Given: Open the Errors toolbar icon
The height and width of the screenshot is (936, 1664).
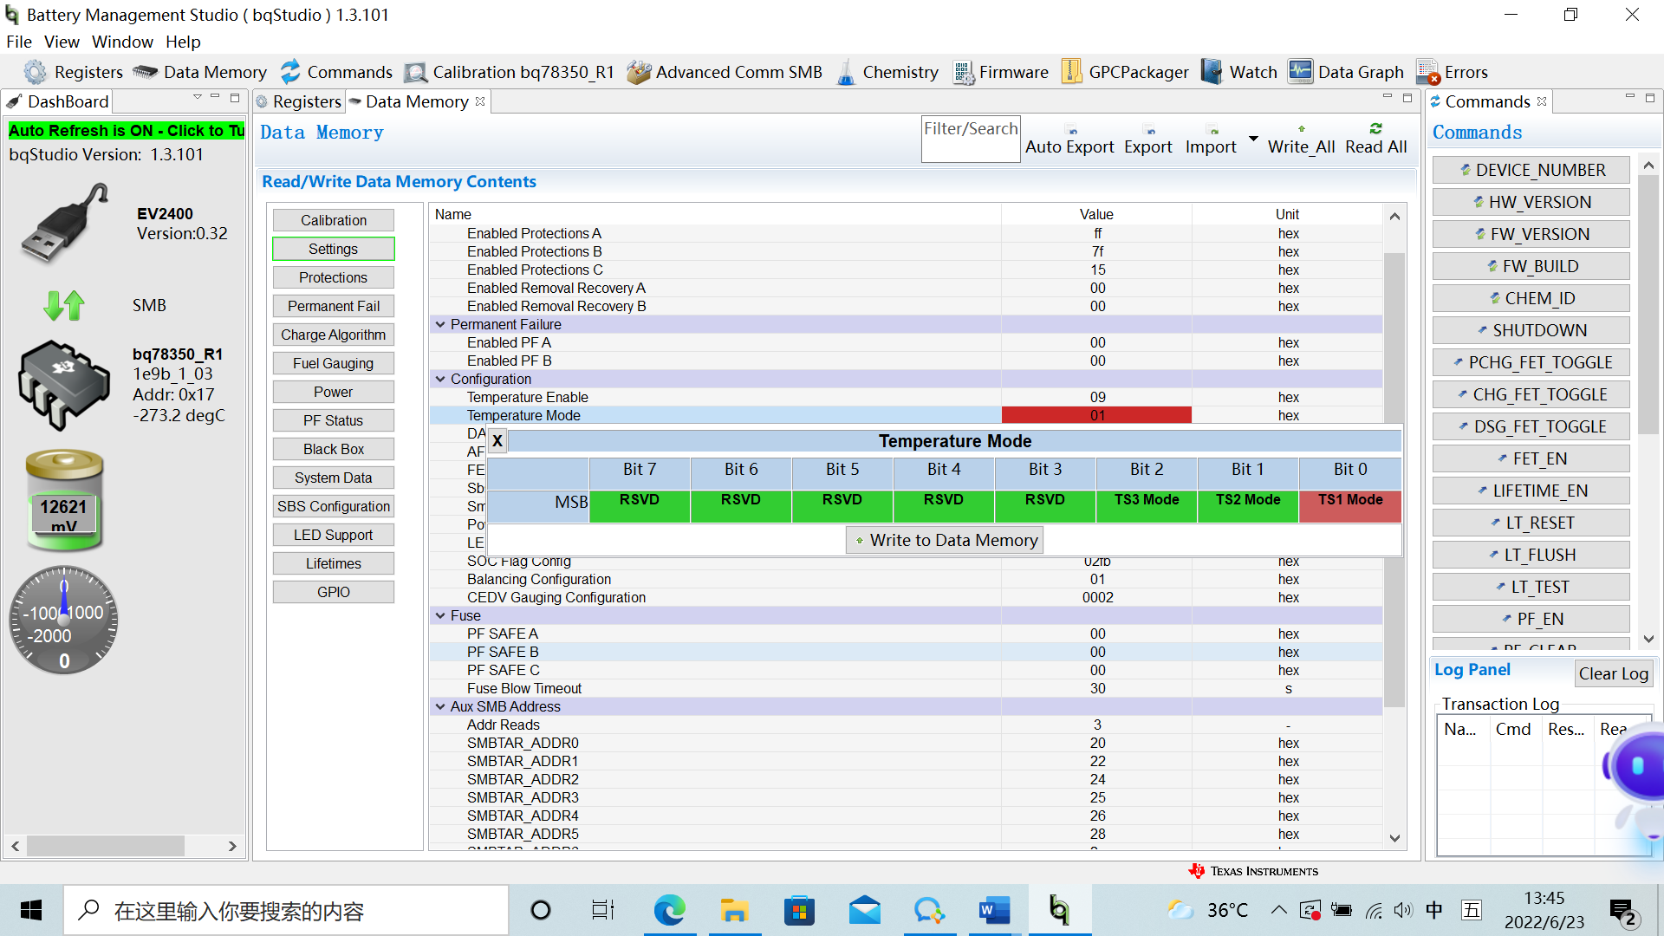Looking at the screenshot, I should [x=1427, y=72].
